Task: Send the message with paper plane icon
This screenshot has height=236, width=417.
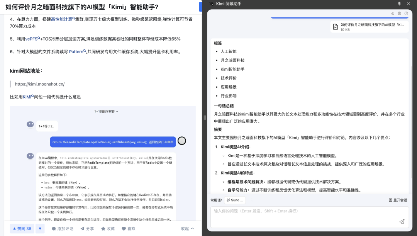Action: [402, 221]
